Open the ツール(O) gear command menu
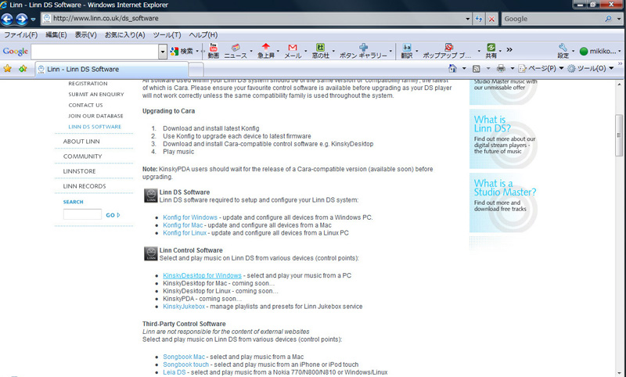Image resolution: width=626 pixels, height=377 pixels. pos(591,69)
